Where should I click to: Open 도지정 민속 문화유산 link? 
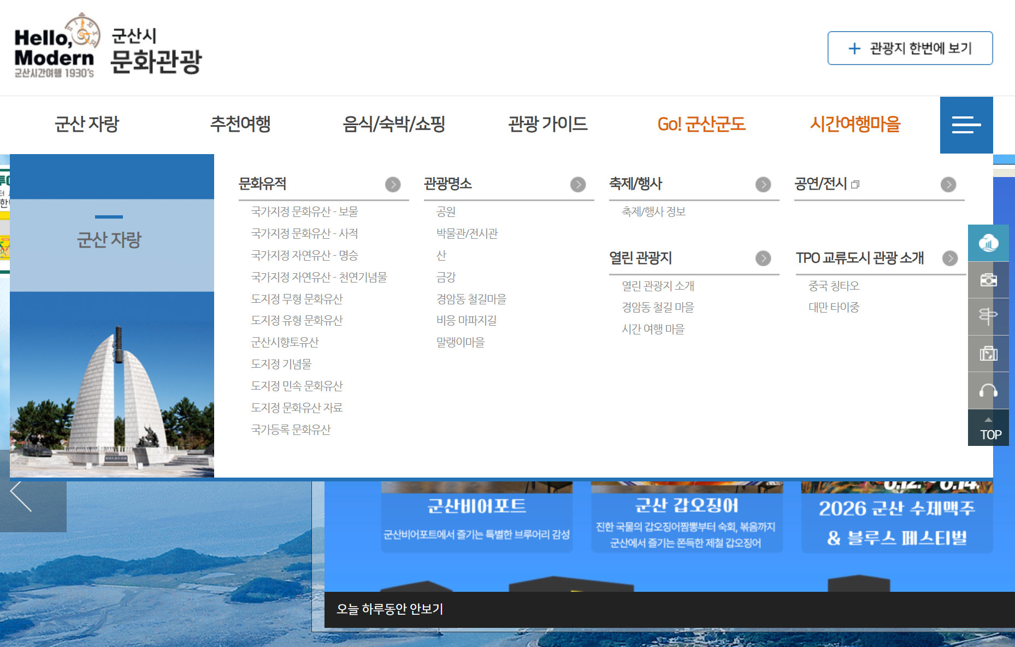coord(297,386)
